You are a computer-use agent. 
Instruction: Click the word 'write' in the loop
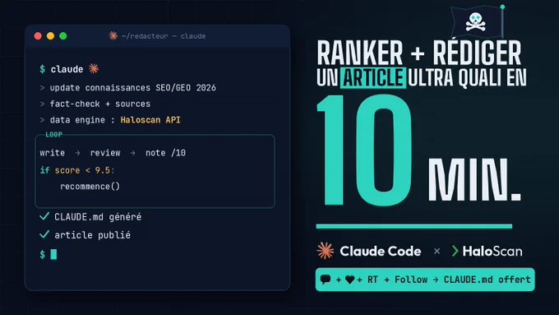(53, 153)
